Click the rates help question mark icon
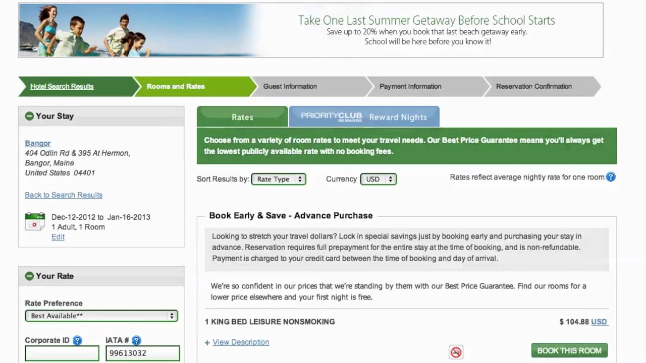 tap(611, 177)
